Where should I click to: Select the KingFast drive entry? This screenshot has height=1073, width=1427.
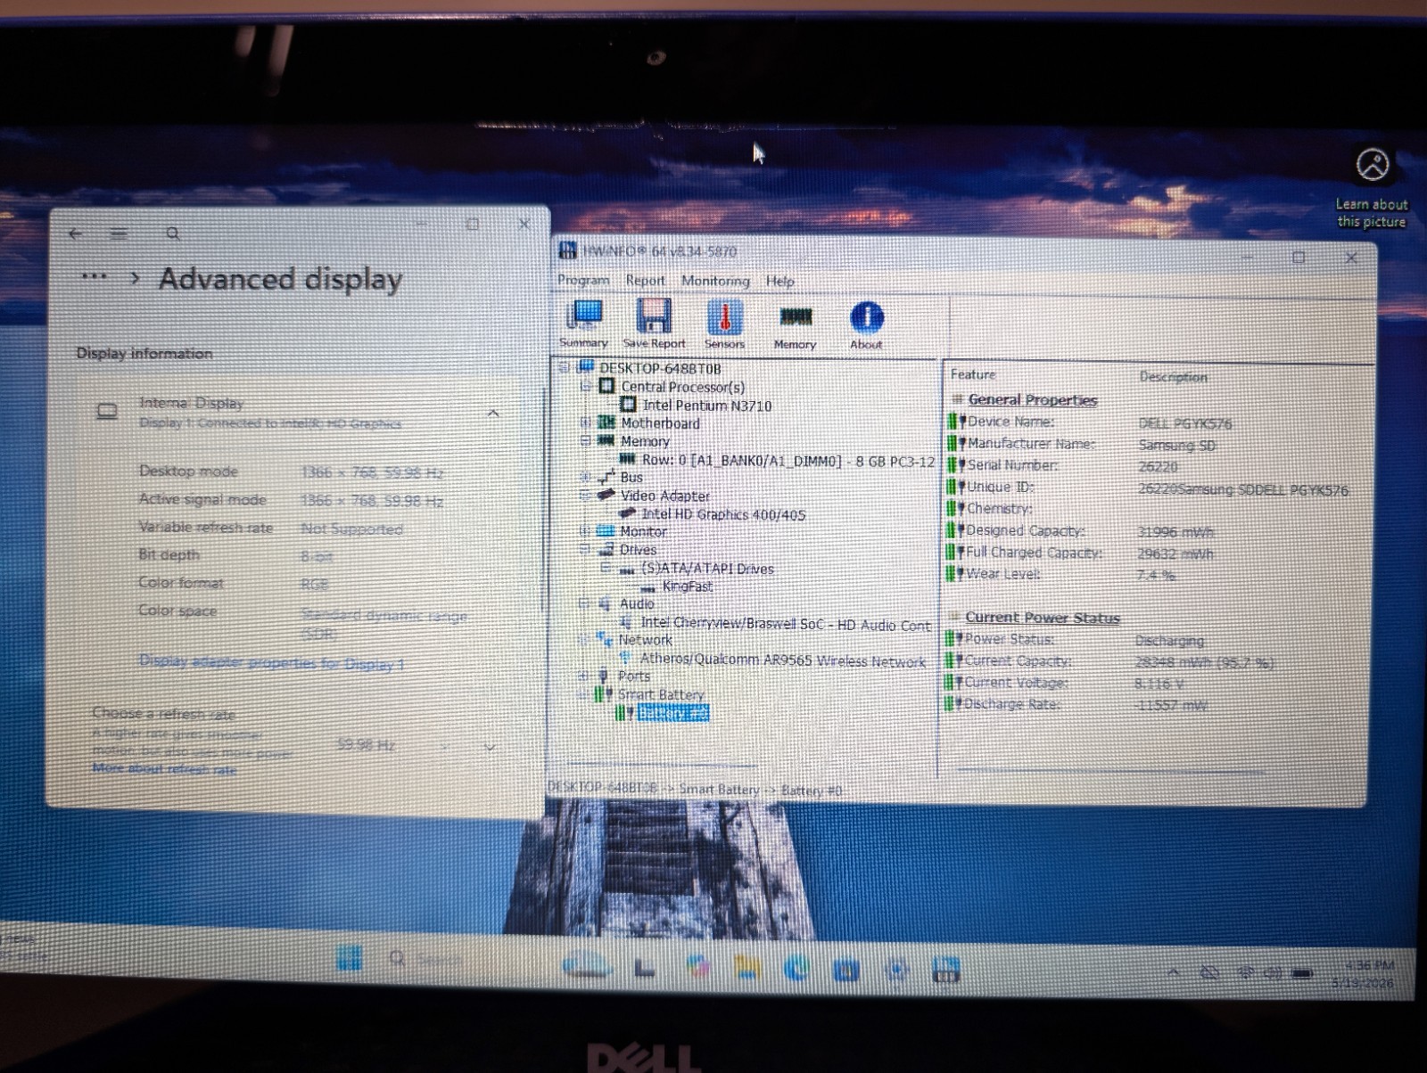[687, 586]
